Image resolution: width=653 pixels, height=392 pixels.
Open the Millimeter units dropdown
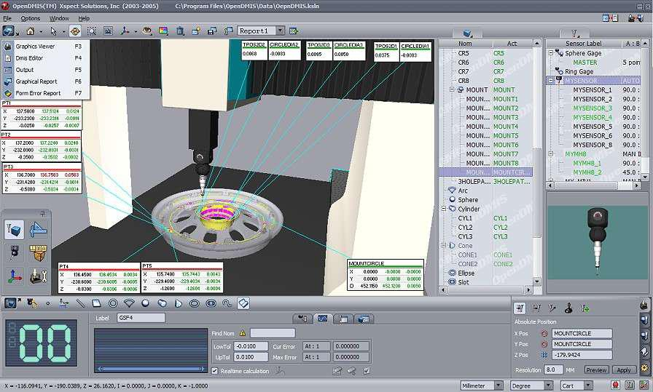pos(498,385)
